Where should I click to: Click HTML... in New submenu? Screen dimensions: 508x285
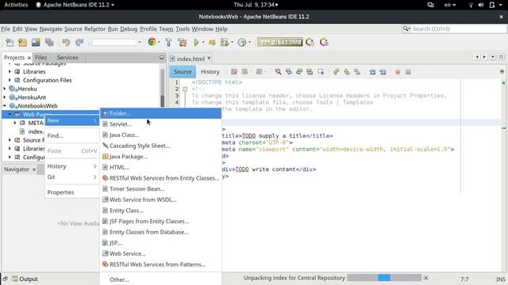(x=160, y=167)
